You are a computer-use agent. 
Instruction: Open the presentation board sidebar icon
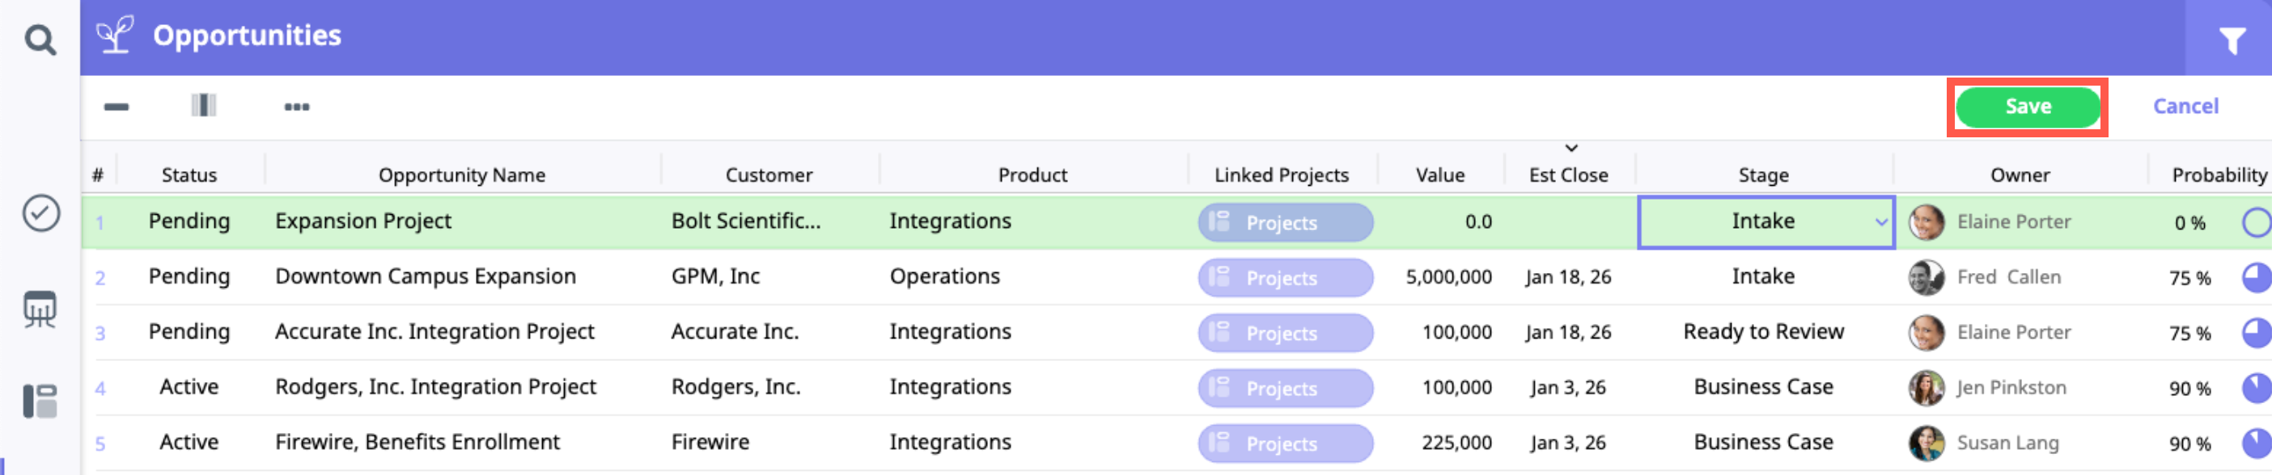pos(40,309)
